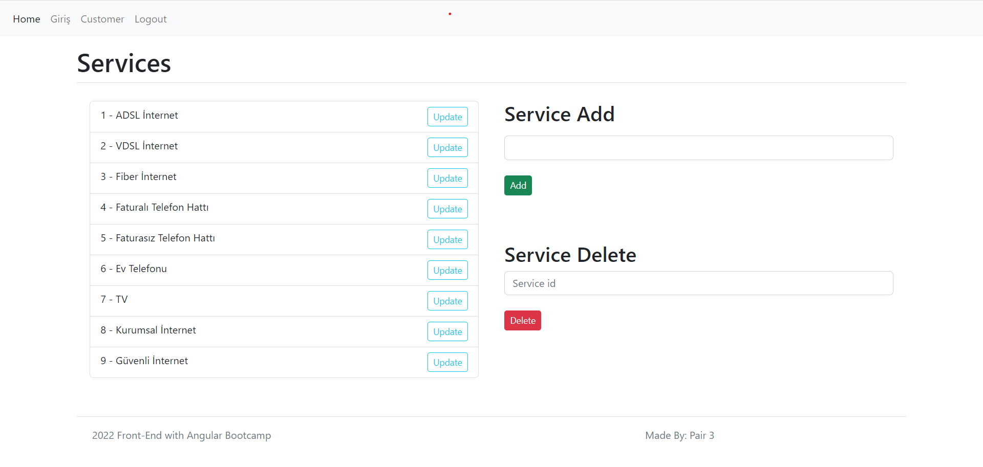Focus the Service id input field
Screen dimensions: 983x467
(698, 283)
